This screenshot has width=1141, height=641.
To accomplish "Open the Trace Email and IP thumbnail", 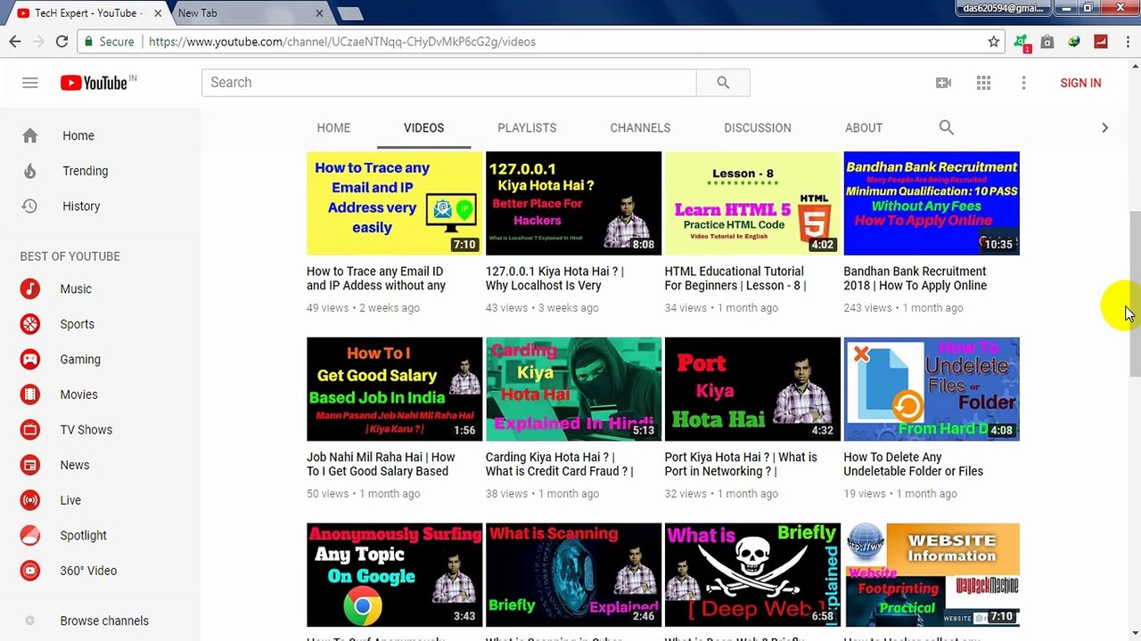I will 394,203.
